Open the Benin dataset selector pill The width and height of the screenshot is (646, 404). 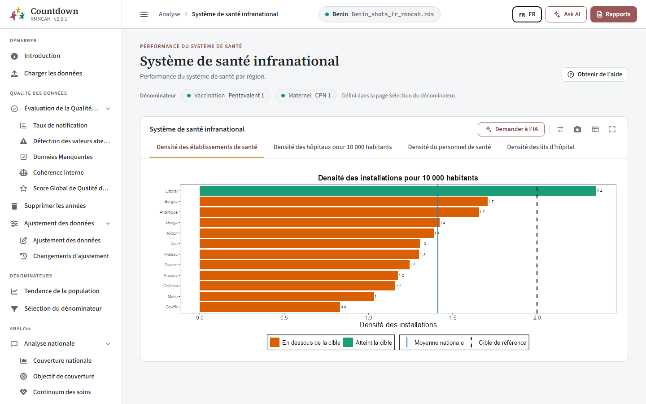click(x=379, y=14)
